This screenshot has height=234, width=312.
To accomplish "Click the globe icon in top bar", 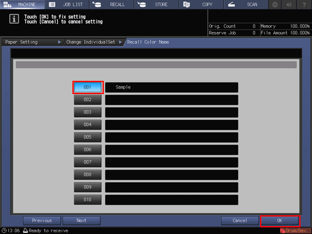I will (275, 4).
